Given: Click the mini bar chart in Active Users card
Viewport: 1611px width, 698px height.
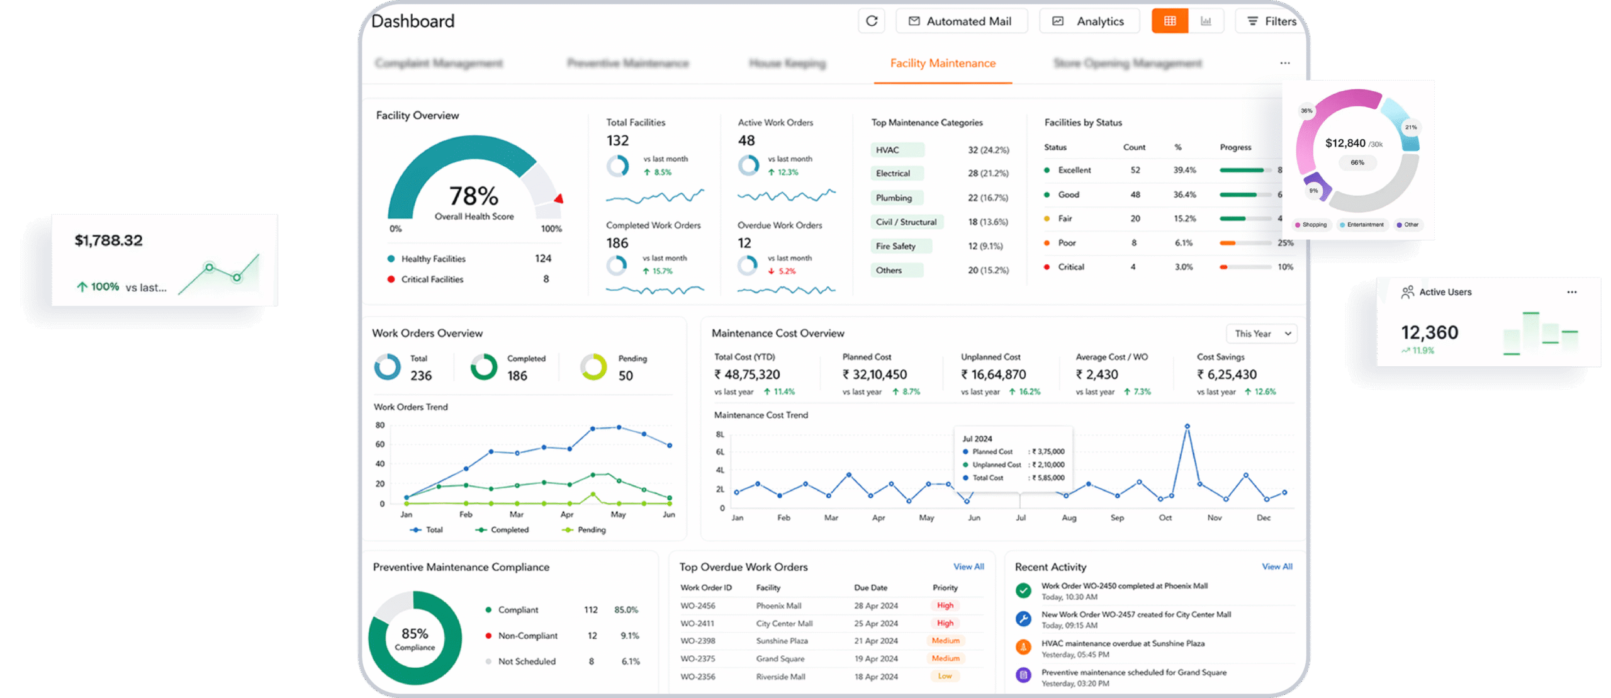Looking at the screenshot, I should 1540,334.
